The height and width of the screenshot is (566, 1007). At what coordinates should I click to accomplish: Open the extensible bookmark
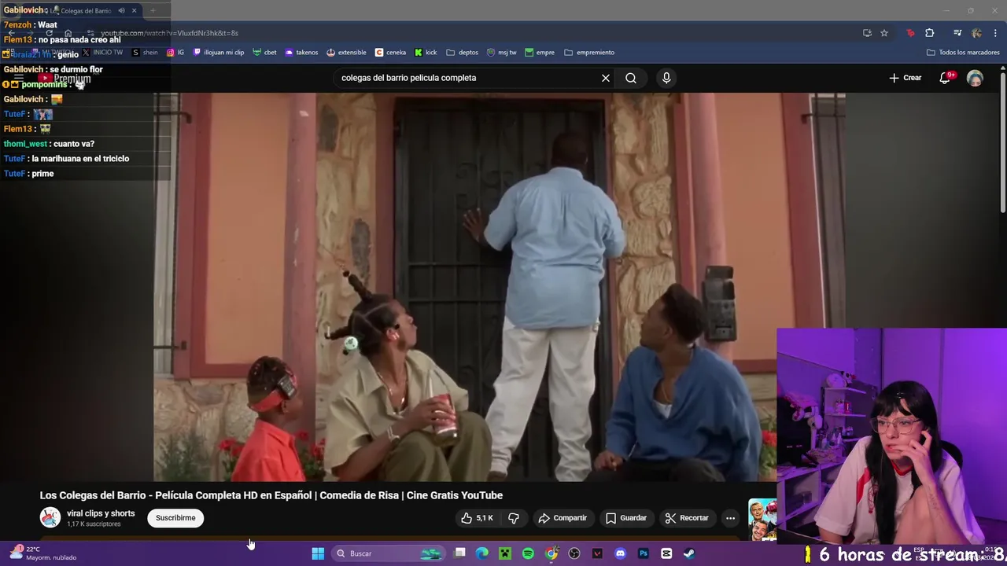click(346, 53)
